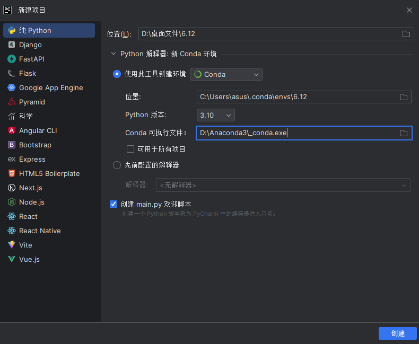
Task: Select FastAPI project type
Action: 49,59
